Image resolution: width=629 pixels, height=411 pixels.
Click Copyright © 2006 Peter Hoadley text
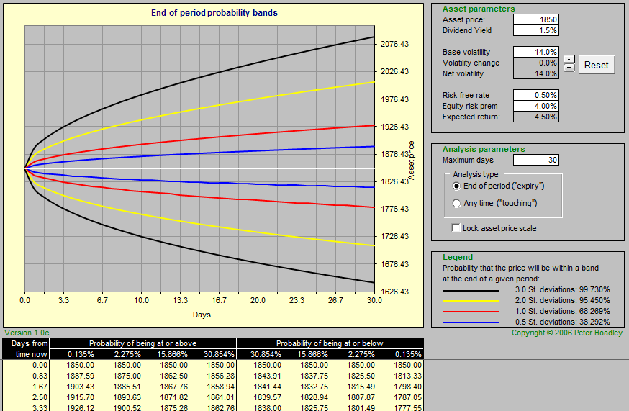(x=567, y=333)
